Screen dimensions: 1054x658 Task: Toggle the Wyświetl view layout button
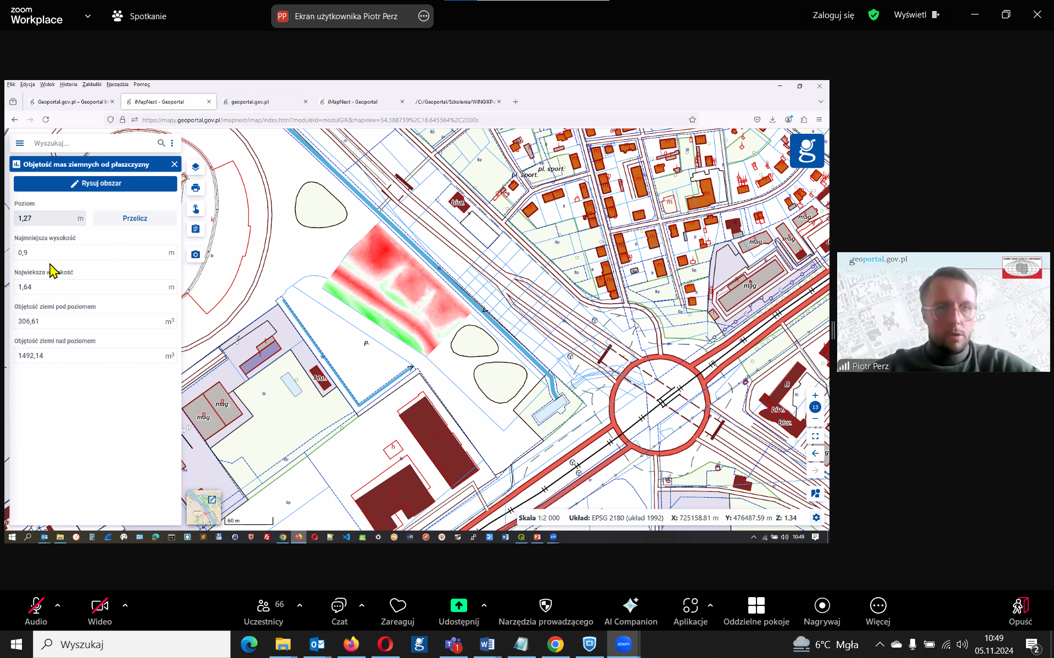pyautogui.click(x=916, y=15)
